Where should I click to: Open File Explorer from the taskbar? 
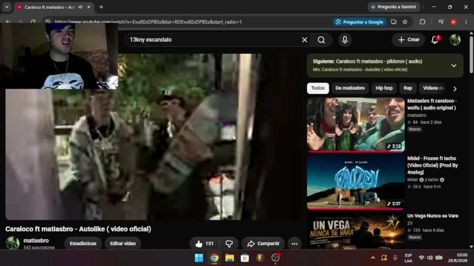pos(230,258)
